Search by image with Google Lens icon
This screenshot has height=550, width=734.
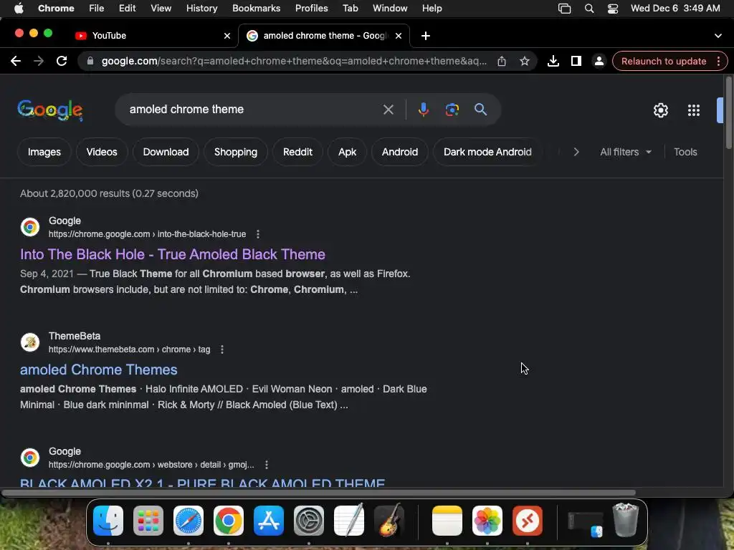click(452, 110)
